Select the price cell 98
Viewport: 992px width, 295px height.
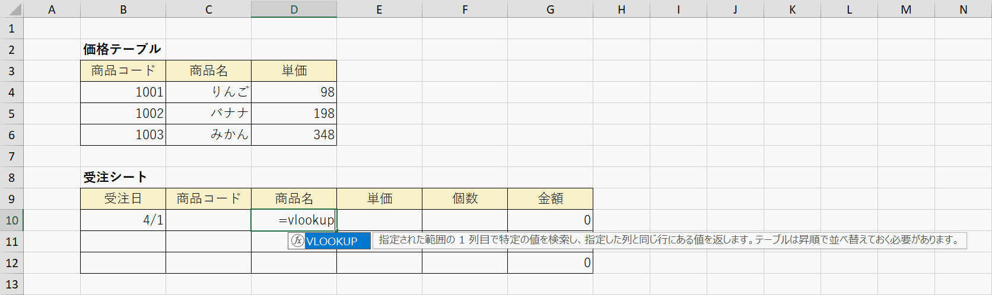(294, 92)
